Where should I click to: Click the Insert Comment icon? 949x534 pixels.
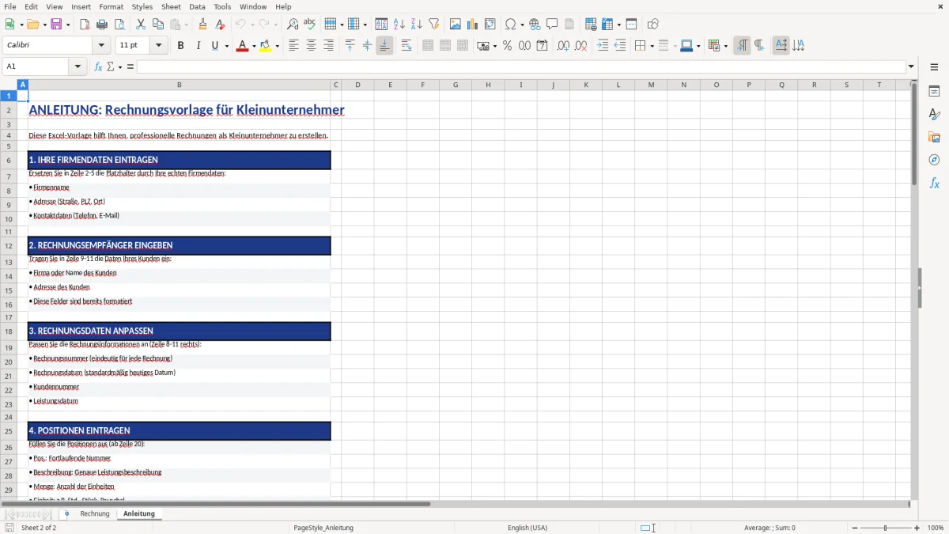tap(553, 24)
